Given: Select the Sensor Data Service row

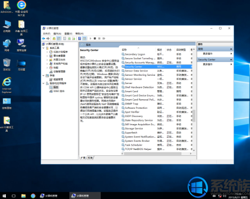Looking at the screenshot, I should [157, 71].
